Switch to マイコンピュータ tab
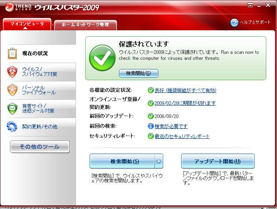The image size is (277, 209). (x=27, y=24)
